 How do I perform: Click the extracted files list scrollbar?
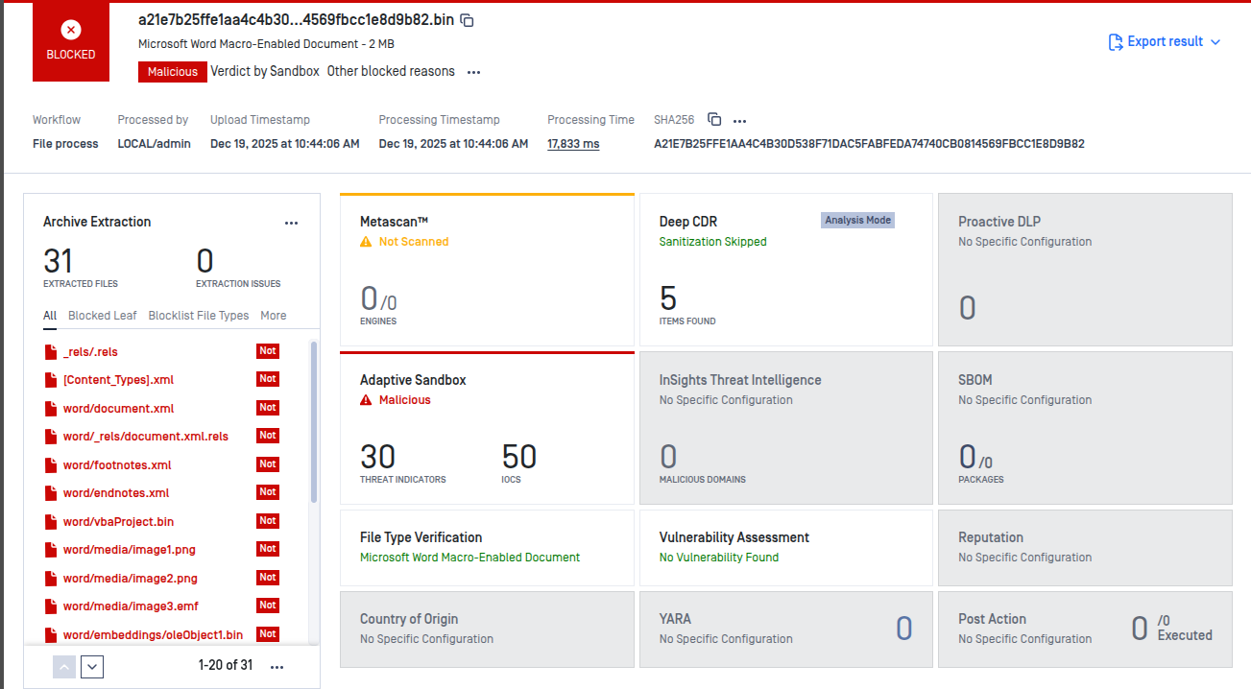(313, 422)
